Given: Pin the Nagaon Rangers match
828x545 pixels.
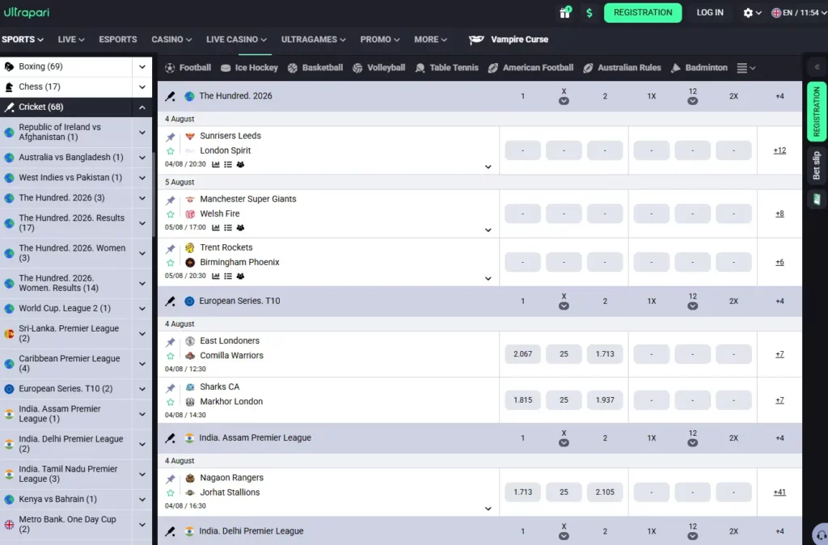Looking at the screenshot, I should 171,479.
